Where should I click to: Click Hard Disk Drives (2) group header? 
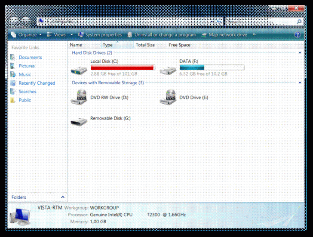(92, 53)
